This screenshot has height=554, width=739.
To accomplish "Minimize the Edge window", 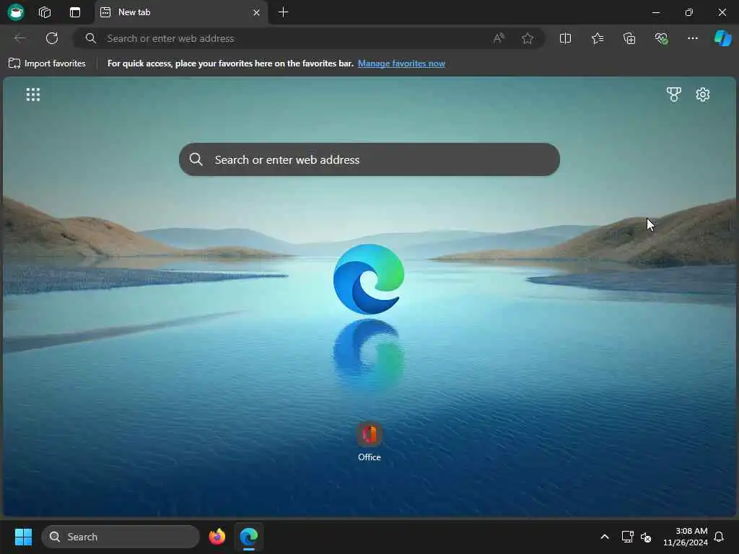I will [x=655, y=12].
